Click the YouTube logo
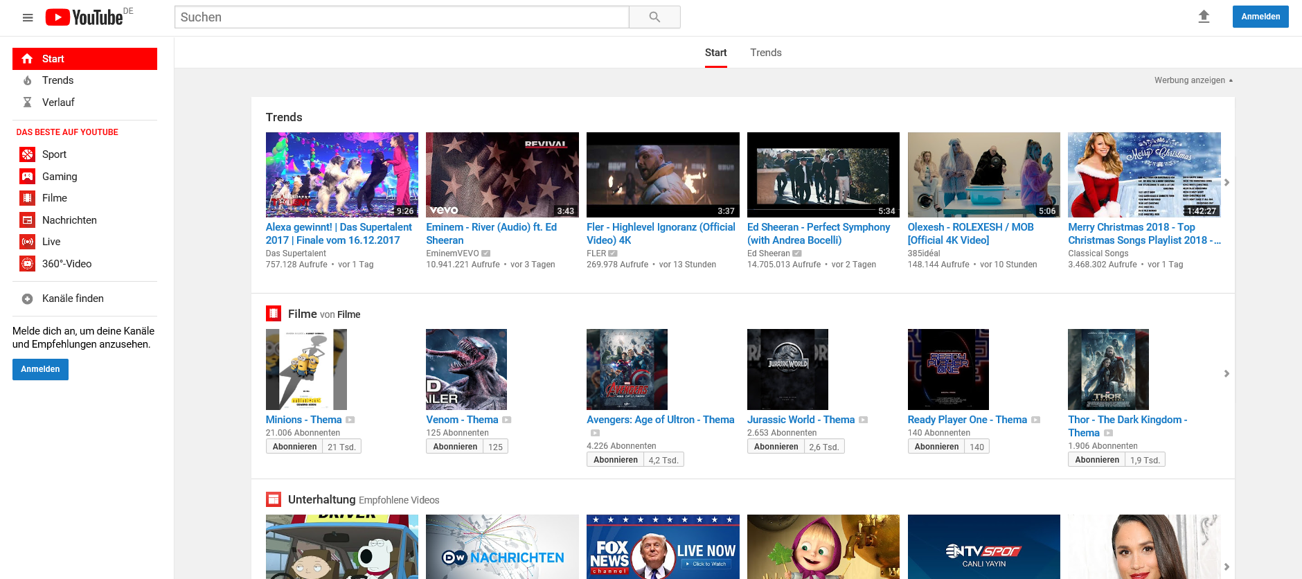 (84, 17)
